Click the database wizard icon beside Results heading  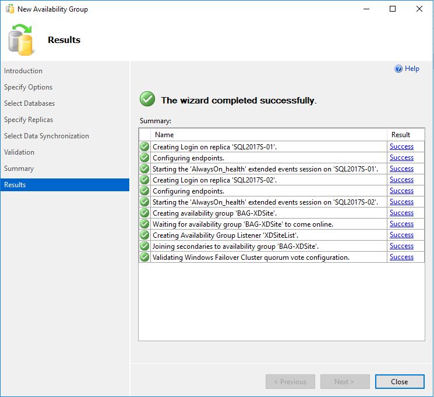click(21, 40)
